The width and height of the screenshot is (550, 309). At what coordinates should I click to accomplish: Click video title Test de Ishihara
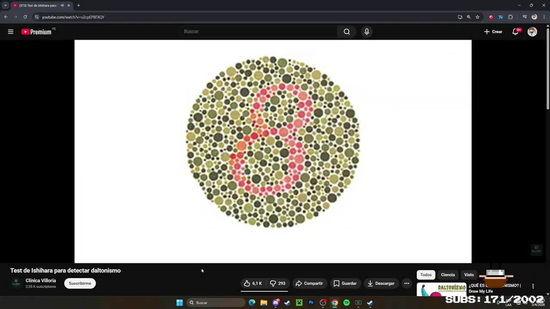(65, 270)
